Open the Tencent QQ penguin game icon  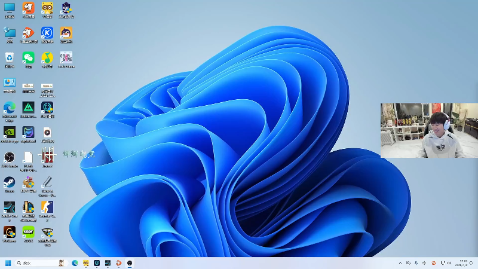[66, 35]
